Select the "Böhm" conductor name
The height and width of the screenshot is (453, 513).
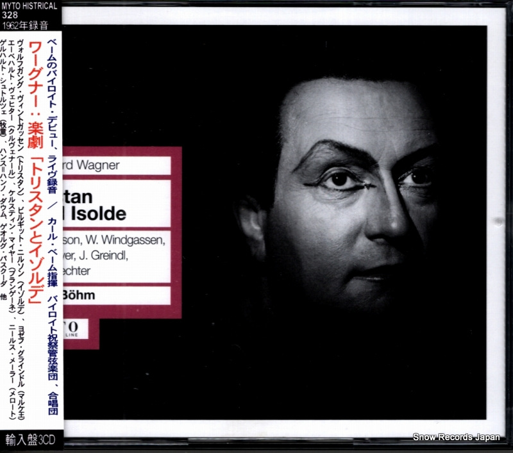78,295
